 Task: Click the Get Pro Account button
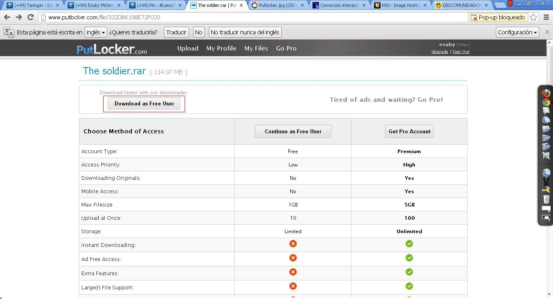click(409, 131)
